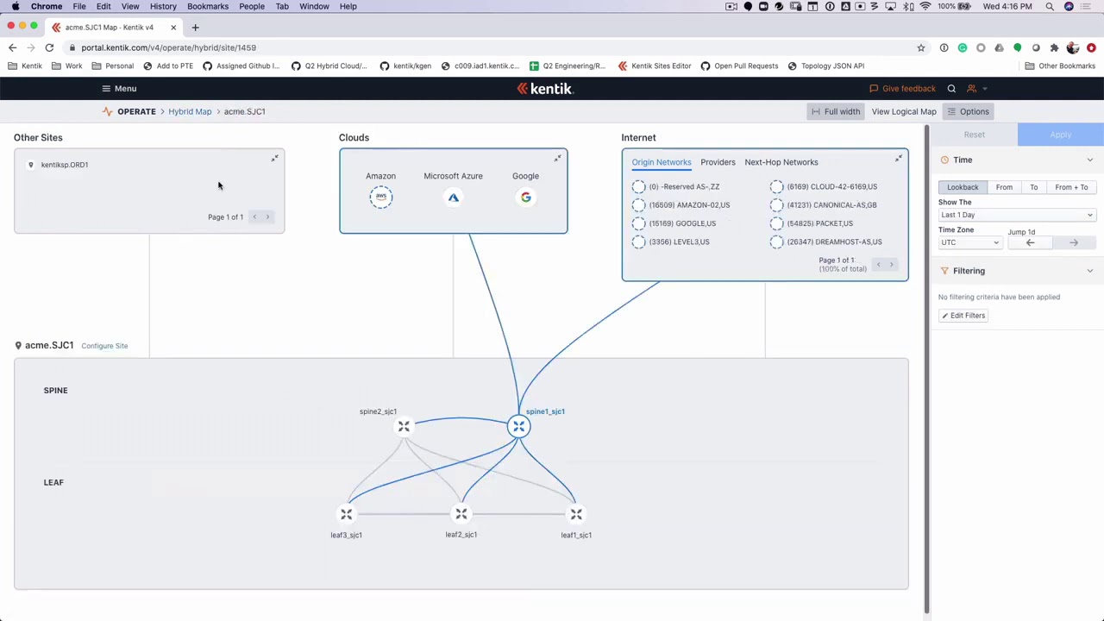Select the From + To time mode
Viewport: 1104px width, 621px height.
coord(1071,187)
